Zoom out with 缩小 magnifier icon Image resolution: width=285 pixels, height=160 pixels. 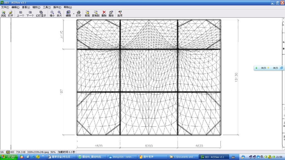click(52, 14)
